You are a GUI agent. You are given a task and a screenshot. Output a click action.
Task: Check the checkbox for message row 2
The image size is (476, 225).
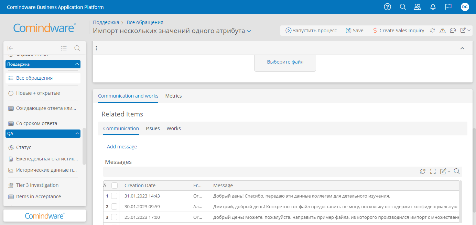[114, 207]
